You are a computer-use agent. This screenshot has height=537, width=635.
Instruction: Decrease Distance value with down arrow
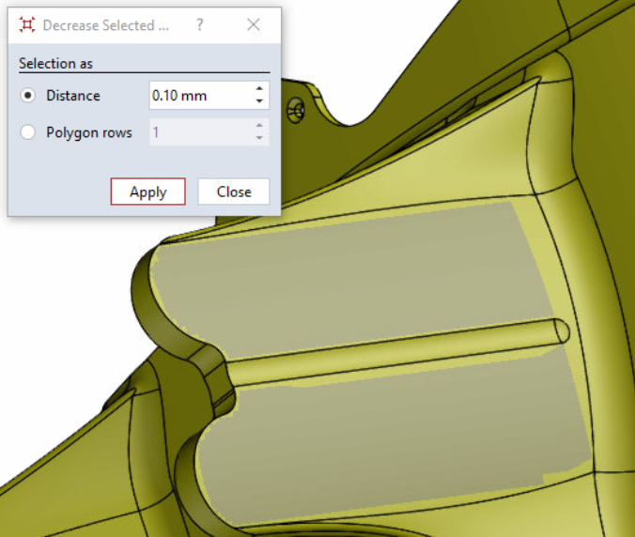(x=259, y=101)
